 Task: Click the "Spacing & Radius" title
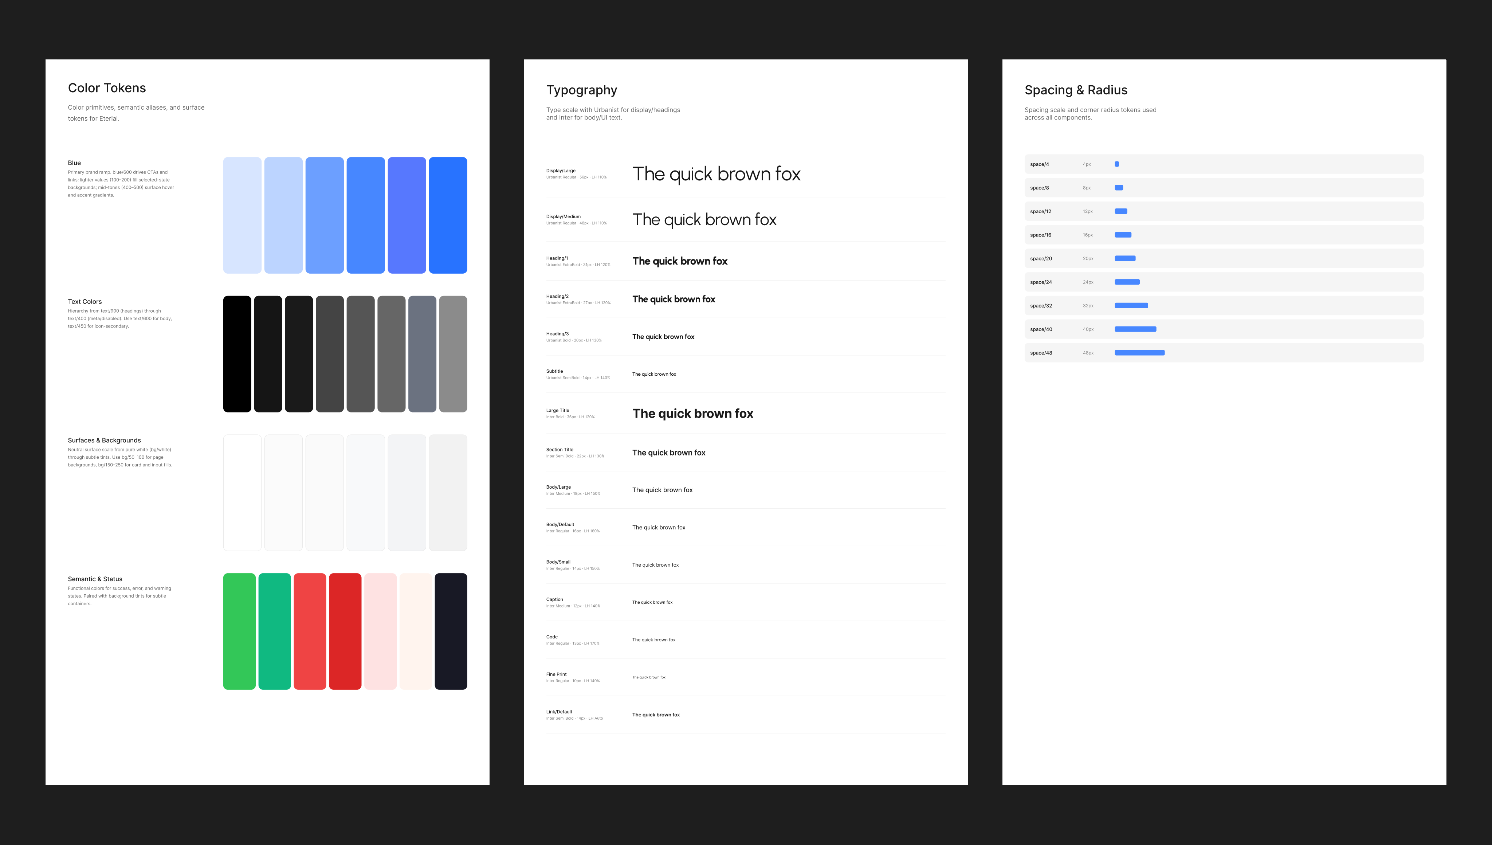(x=1076, y=90)
